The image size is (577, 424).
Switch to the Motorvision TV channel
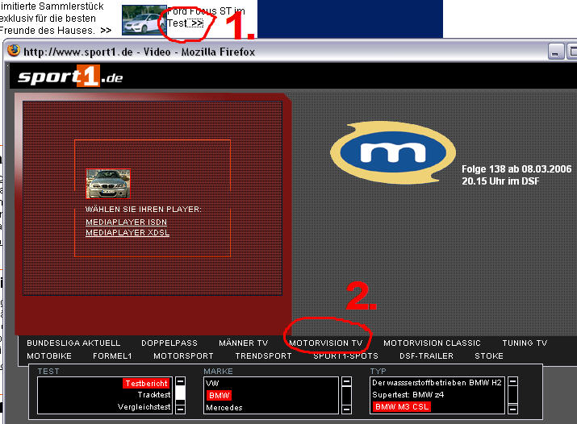[326, 343]
